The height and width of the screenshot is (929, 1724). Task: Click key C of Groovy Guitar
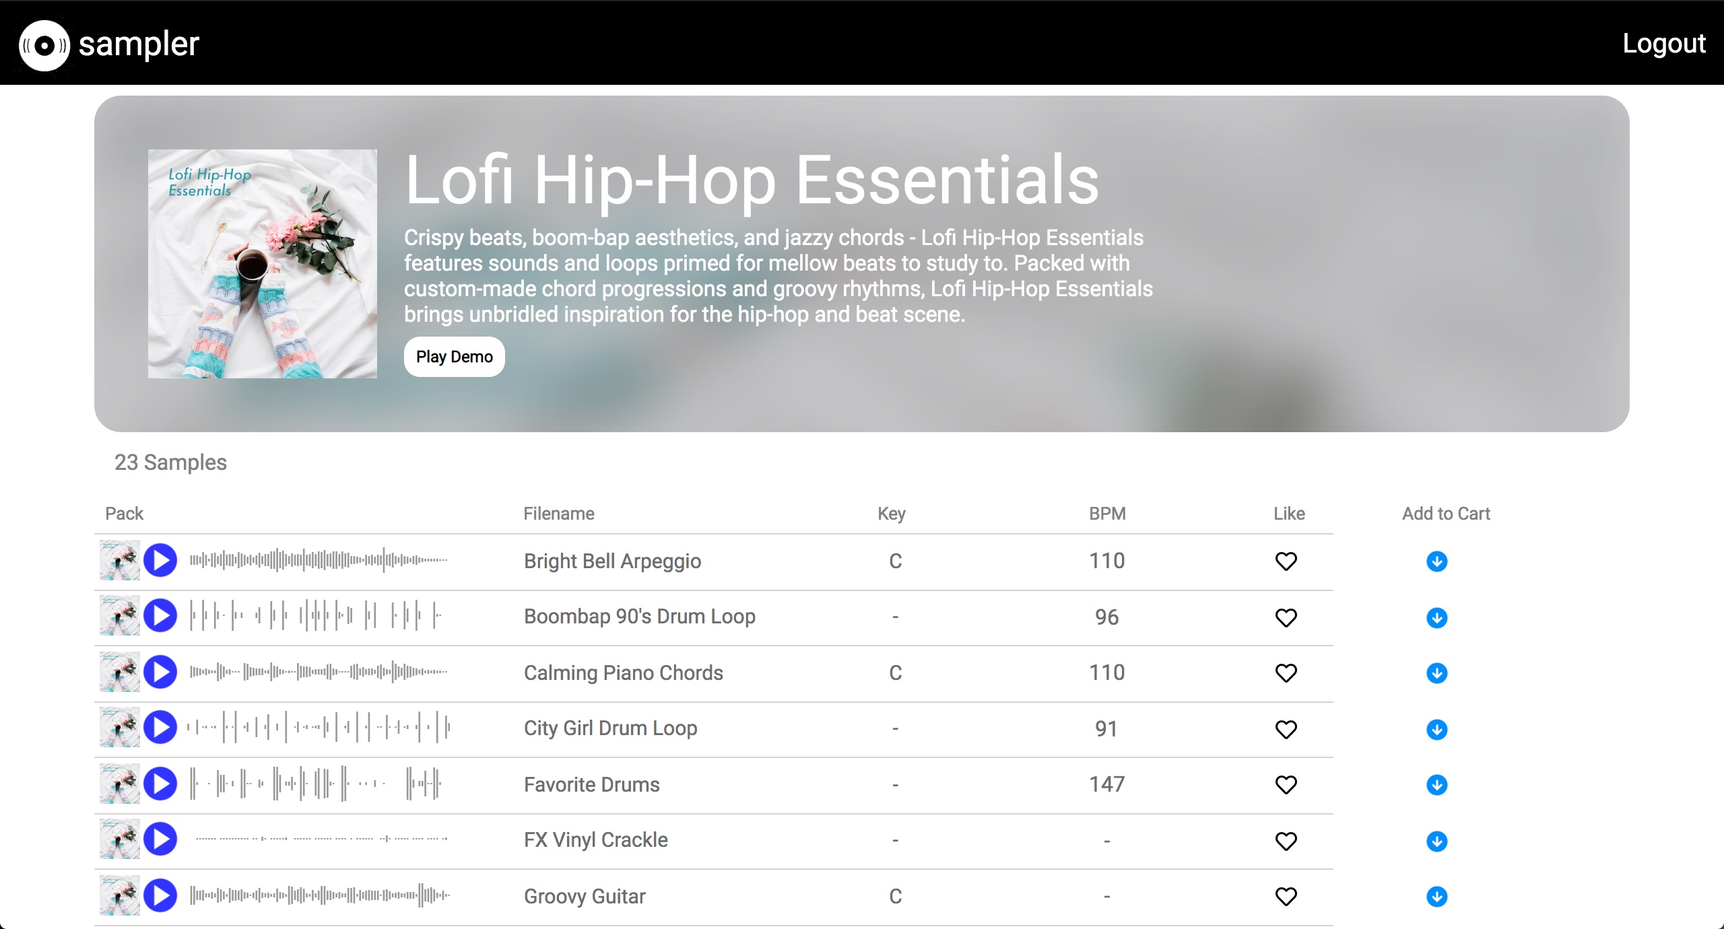[895, 897]
